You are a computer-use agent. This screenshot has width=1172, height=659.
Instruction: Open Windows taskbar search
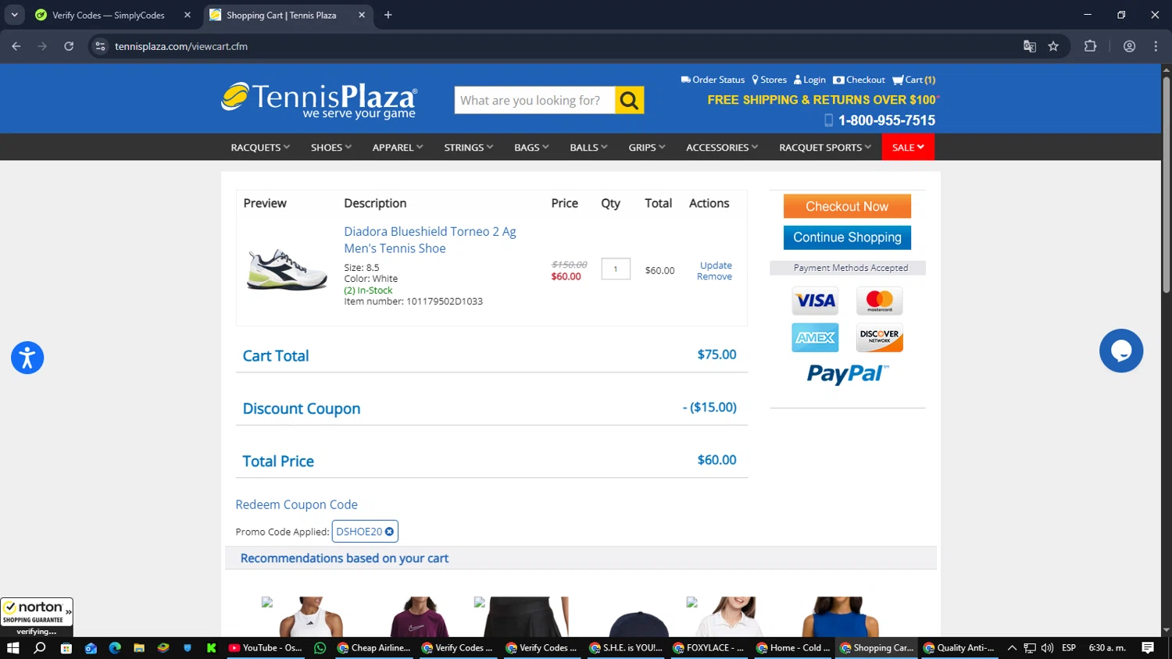pos(40,648)
